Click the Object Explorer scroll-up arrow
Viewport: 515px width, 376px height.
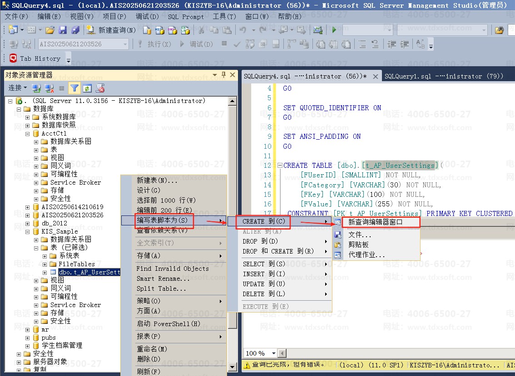tap(233, 101)
